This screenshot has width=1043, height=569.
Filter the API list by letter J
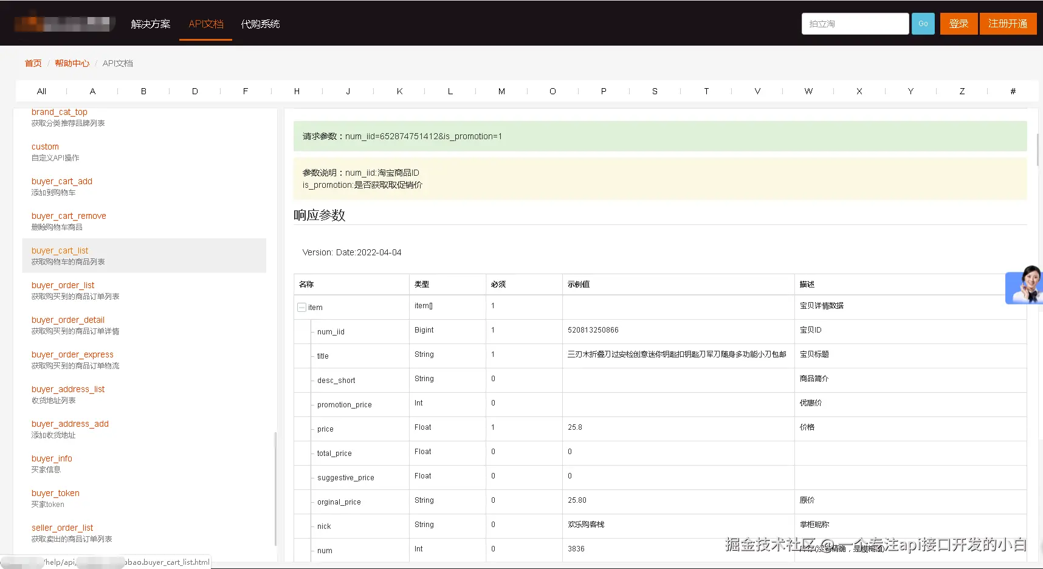[x=348, y=91]
